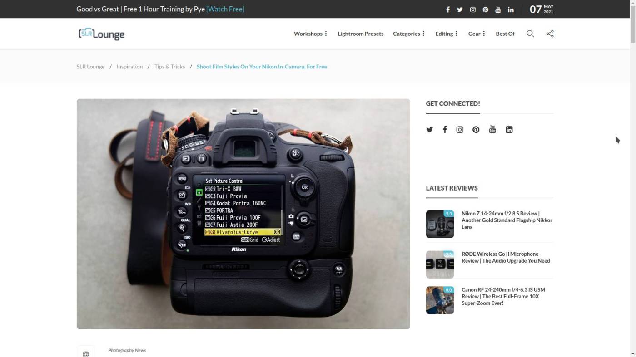Viewport: 636px width, 357px height.
Task: Click the Canon RF 24-240mm thumbnail
Action: [440, 300]
